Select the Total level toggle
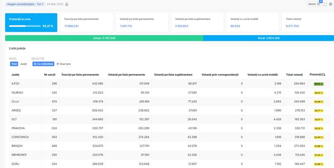 14,64
